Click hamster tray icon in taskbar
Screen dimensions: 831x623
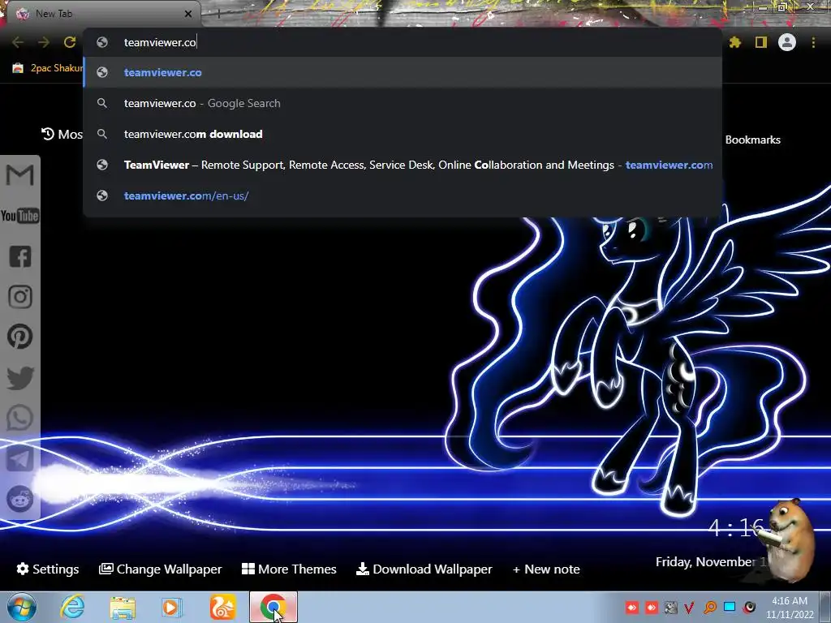coord(671,607)
